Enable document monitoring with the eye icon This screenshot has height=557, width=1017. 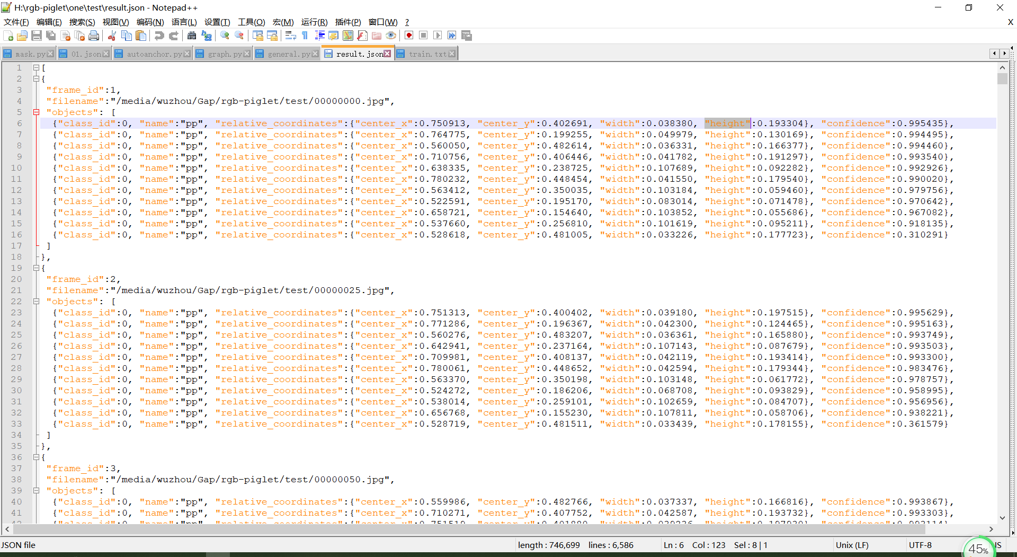391,36
